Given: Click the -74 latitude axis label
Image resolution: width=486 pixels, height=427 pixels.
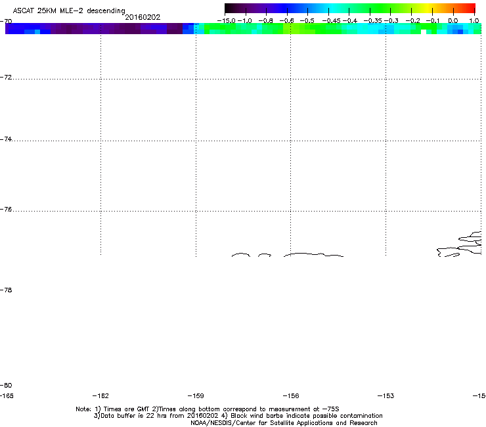Looking at the screenshot, I should [6, 139].
